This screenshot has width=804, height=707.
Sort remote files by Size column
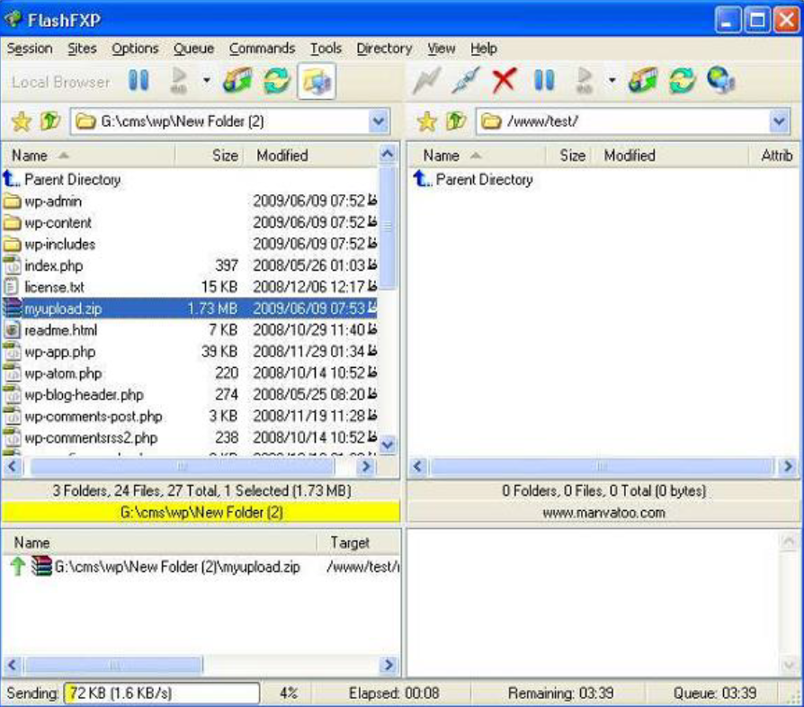569,156
